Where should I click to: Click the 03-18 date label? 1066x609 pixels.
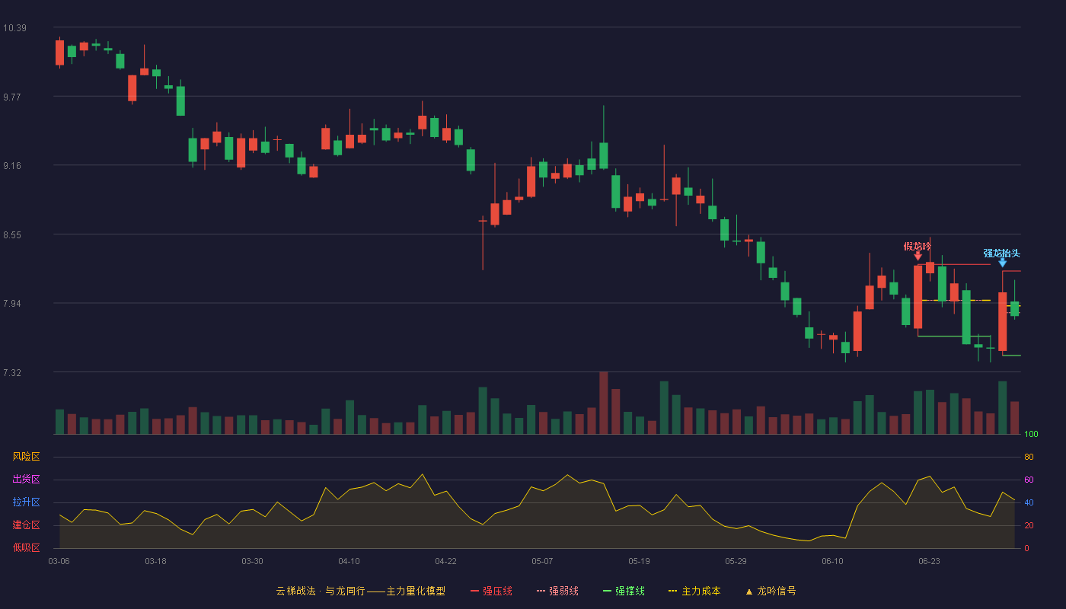click(x=155, y=561)
